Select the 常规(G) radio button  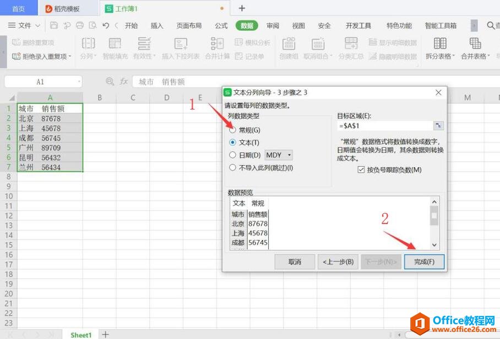click(x=232, y=130)
